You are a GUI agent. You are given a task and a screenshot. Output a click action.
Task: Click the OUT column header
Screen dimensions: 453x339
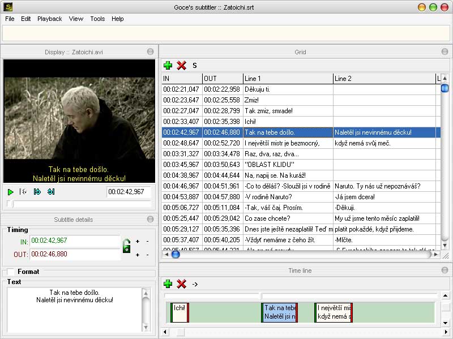223,79
